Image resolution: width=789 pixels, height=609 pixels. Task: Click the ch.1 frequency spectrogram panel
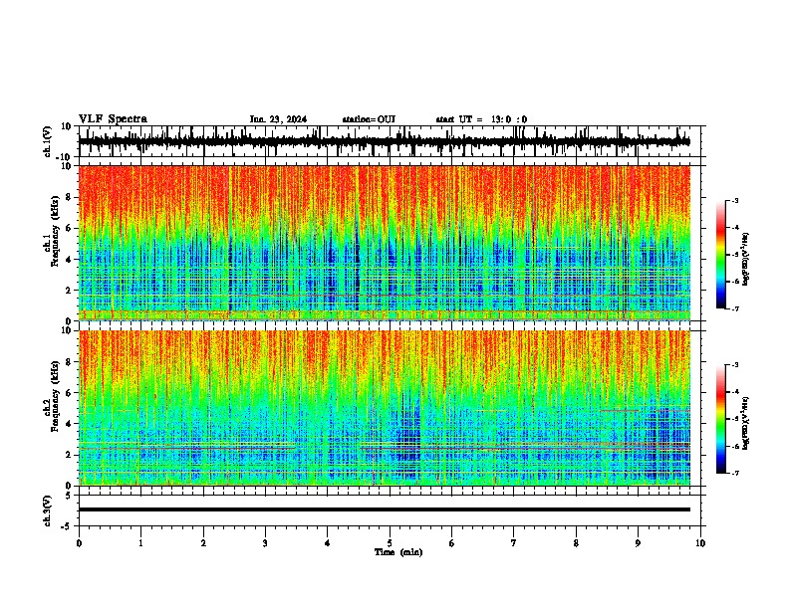click(x=385, y=243)
